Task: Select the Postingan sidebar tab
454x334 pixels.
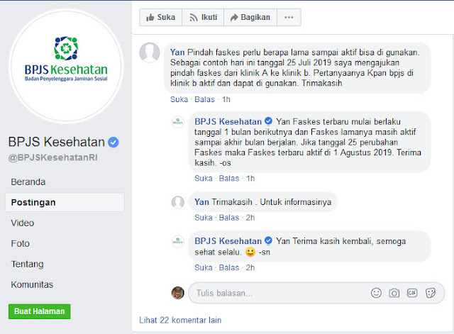Action: click(x=65, y=202)
